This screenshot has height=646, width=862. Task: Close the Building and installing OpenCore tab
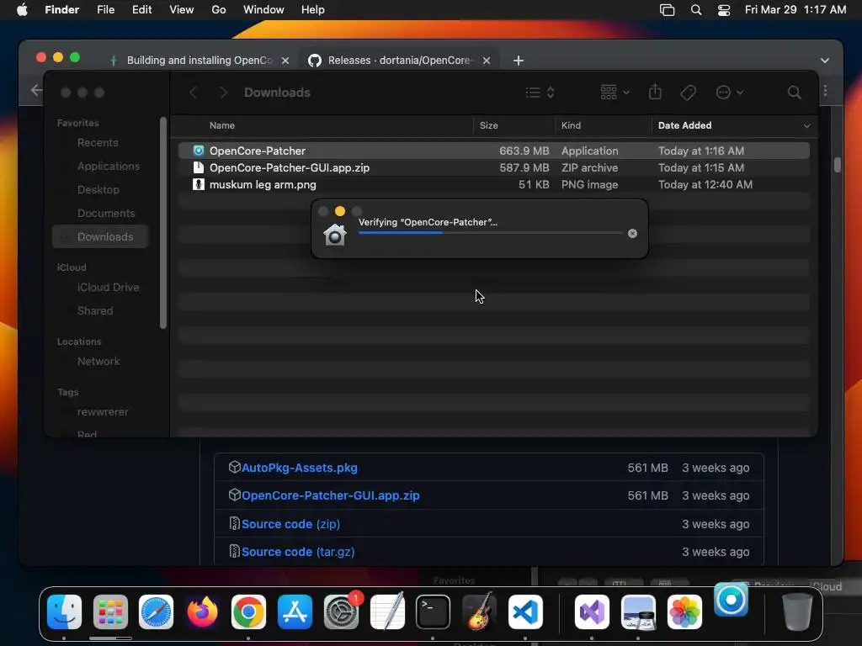coord(285,61)
